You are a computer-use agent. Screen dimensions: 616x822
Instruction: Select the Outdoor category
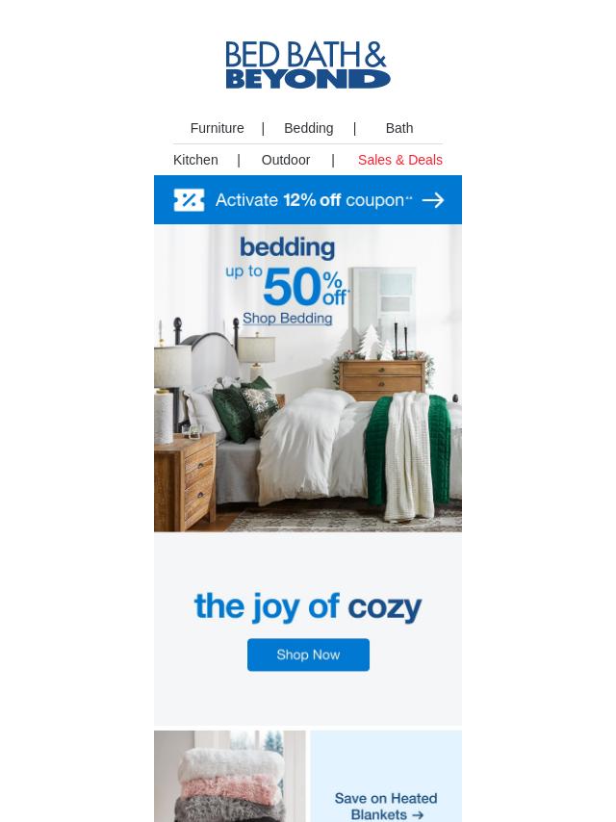click(x=286, y=160)
